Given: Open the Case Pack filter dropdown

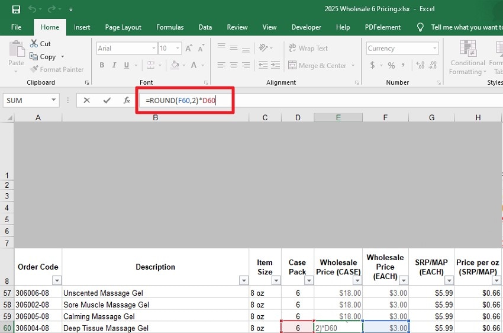Looking at the screenshot, I should point(308,281).
